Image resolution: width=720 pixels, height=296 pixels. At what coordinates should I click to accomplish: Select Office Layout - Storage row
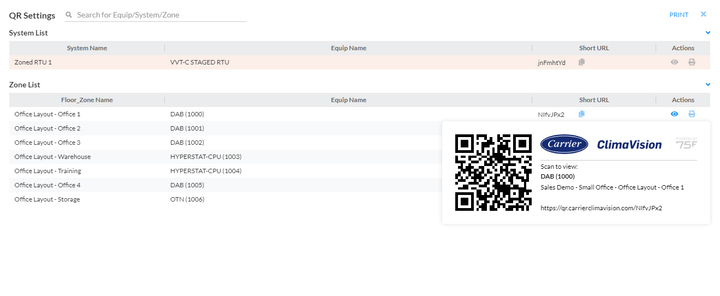point(225,199)
